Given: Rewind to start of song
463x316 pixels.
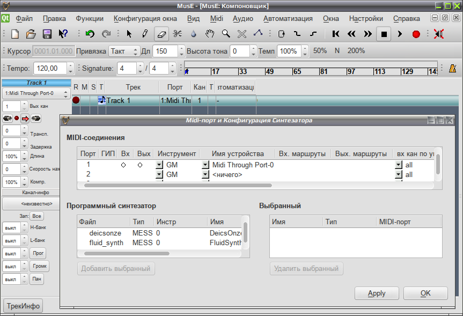Looking at the screenshot, I should (x=336, y=34).
